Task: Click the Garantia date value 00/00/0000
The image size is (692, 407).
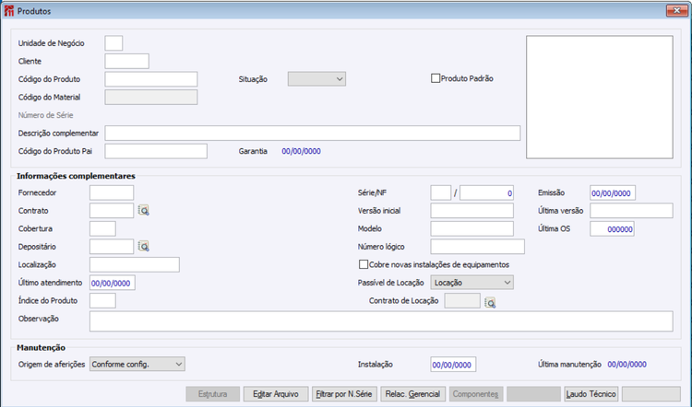Action: click(301, 151)
